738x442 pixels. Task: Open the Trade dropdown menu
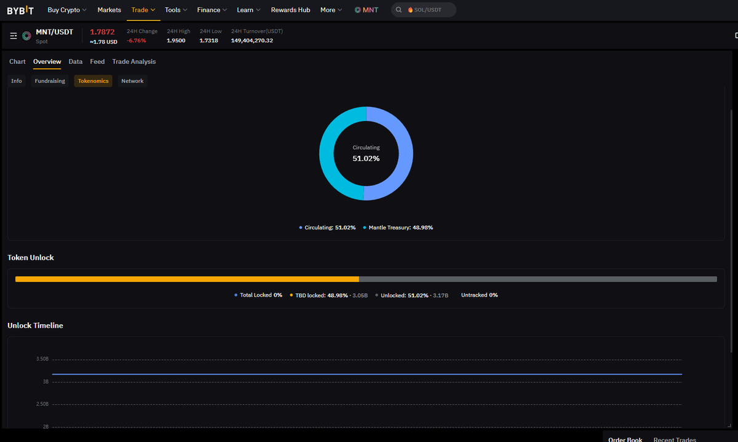tap(143, 10)
